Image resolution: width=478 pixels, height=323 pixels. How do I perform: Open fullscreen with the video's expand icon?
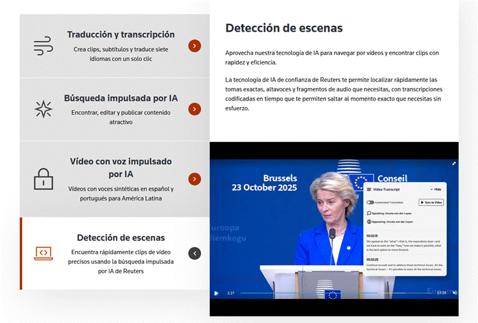tap(453, 163)
